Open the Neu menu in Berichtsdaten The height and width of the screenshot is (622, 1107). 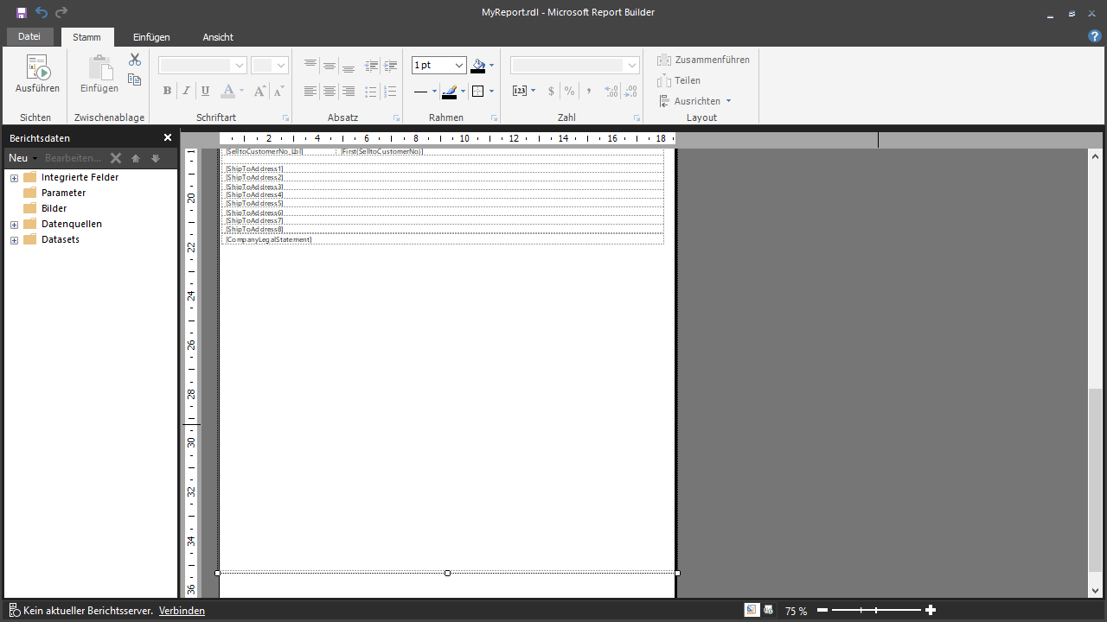coord(22,158)
